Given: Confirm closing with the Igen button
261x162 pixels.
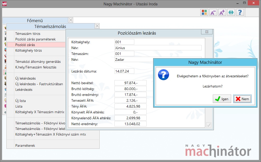Looking at the screenshot, I should (x=222, y=99).
